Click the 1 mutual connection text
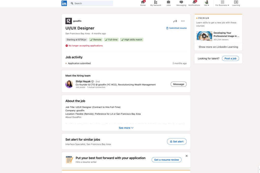The height and width of the screenshot is (173, 260). (x=96, y=87)
